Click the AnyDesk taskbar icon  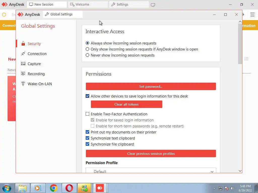pyautogui.click(x=100, y=188)
